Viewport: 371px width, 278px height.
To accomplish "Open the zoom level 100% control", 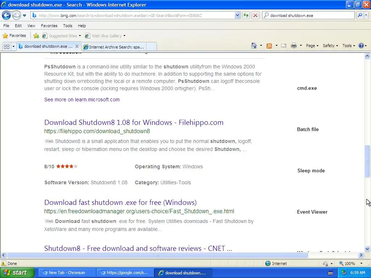I will pyautogui.click(x=351, y=264).
